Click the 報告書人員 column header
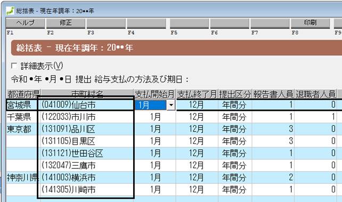Screen dimensions: 342x202 click(273, 94)
